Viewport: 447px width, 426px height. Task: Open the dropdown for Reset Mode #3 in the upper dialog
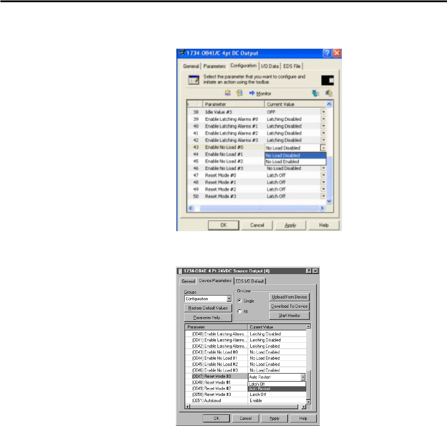coord(323,196)
